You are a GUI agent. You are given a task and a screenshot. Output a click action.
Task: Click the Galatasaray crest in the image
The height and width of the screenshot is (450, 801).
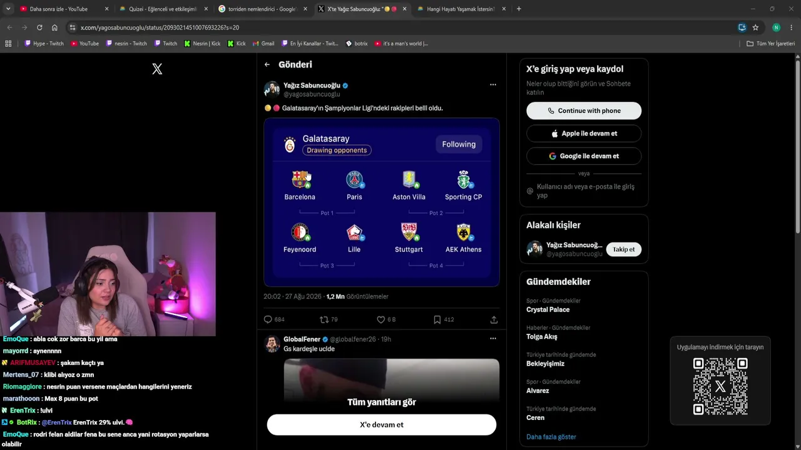coord(290,144)
